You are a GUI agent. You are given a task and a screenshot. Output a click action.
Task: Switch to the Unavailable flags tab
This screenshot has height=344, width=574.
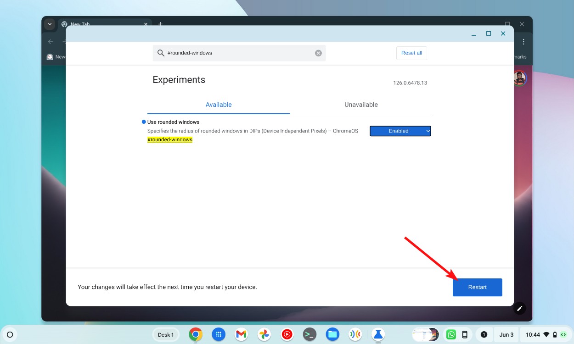[x=361, y=105]
